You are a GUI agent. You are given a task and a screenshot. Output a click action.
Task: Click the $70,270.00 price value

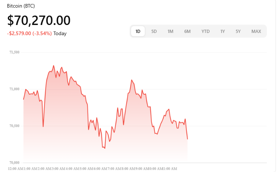(x=39, y=20)
